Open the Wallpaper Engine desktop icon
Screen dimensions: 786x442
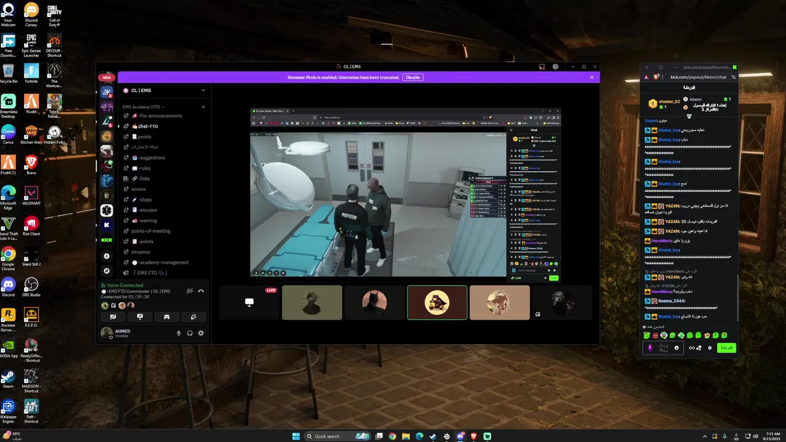pos(9,411)
